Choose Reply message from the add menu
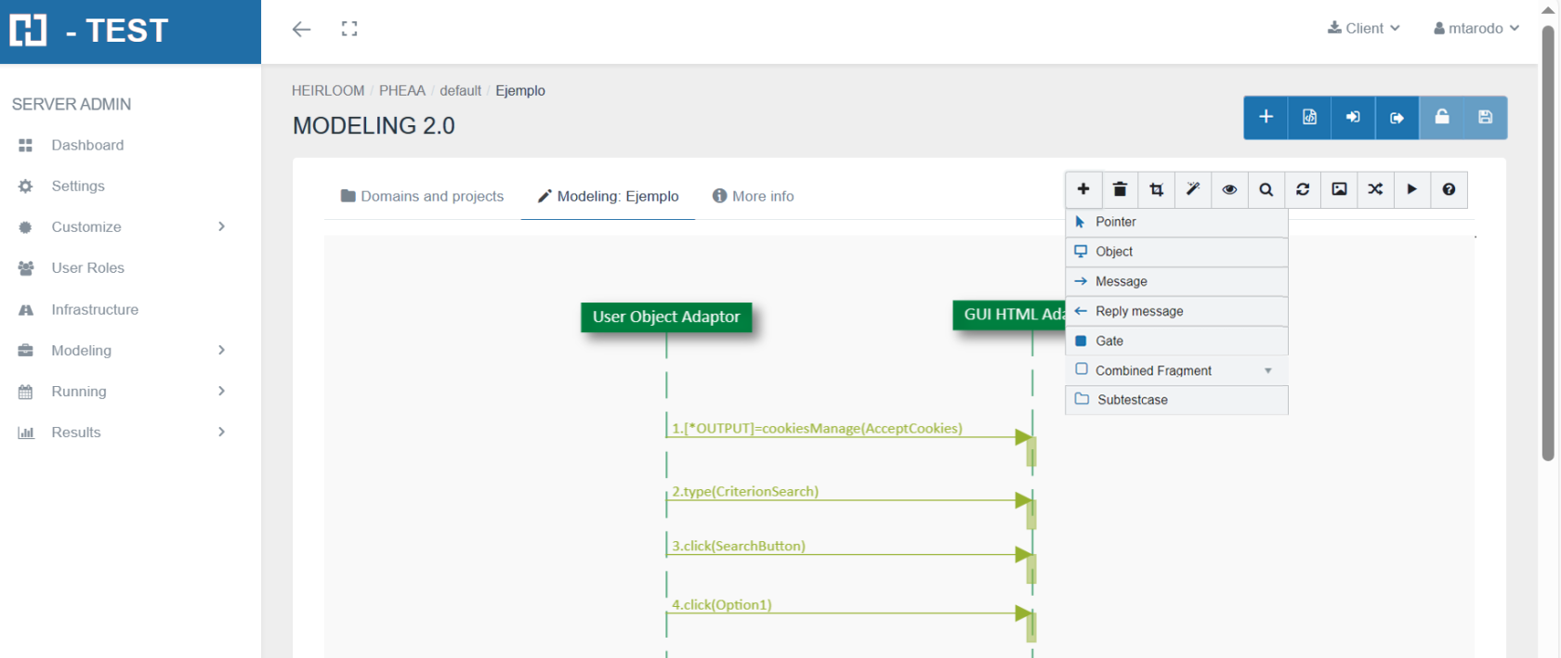1561x658 pixels. tap(1138, 311)
